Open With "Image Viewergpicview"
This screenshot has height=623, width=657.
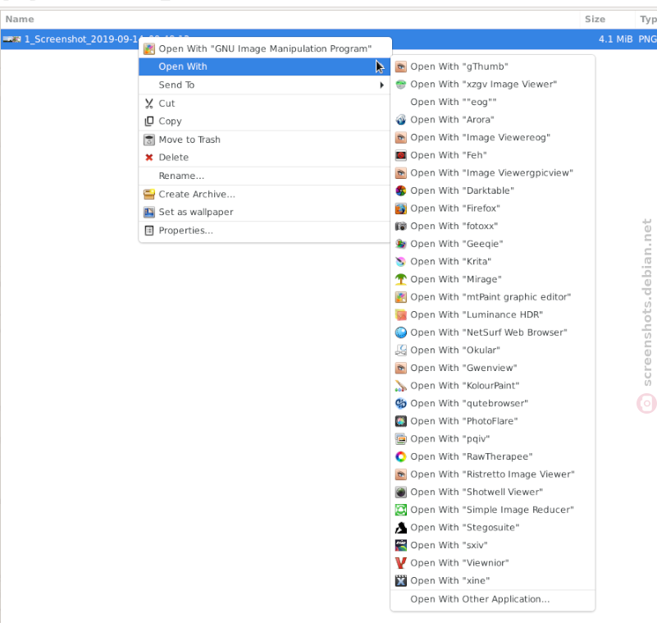[x=493, y=172]
